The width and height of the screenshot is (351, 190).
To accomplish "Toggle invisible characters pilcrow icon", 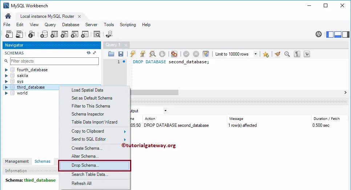I will [297, 54].
